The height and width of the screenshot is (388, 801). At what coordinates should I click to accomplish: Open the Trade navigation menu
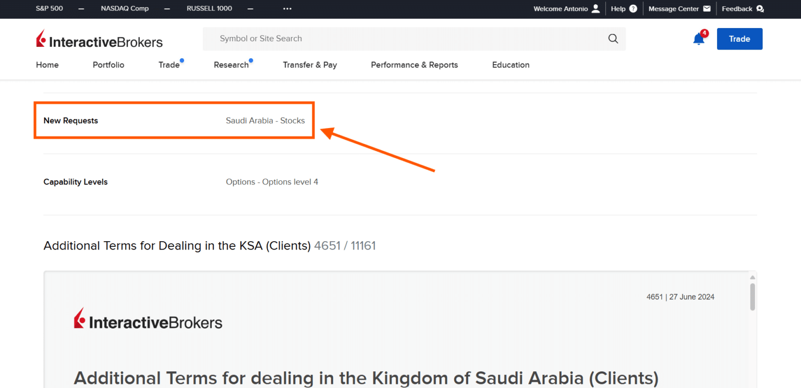click(169, 65)
